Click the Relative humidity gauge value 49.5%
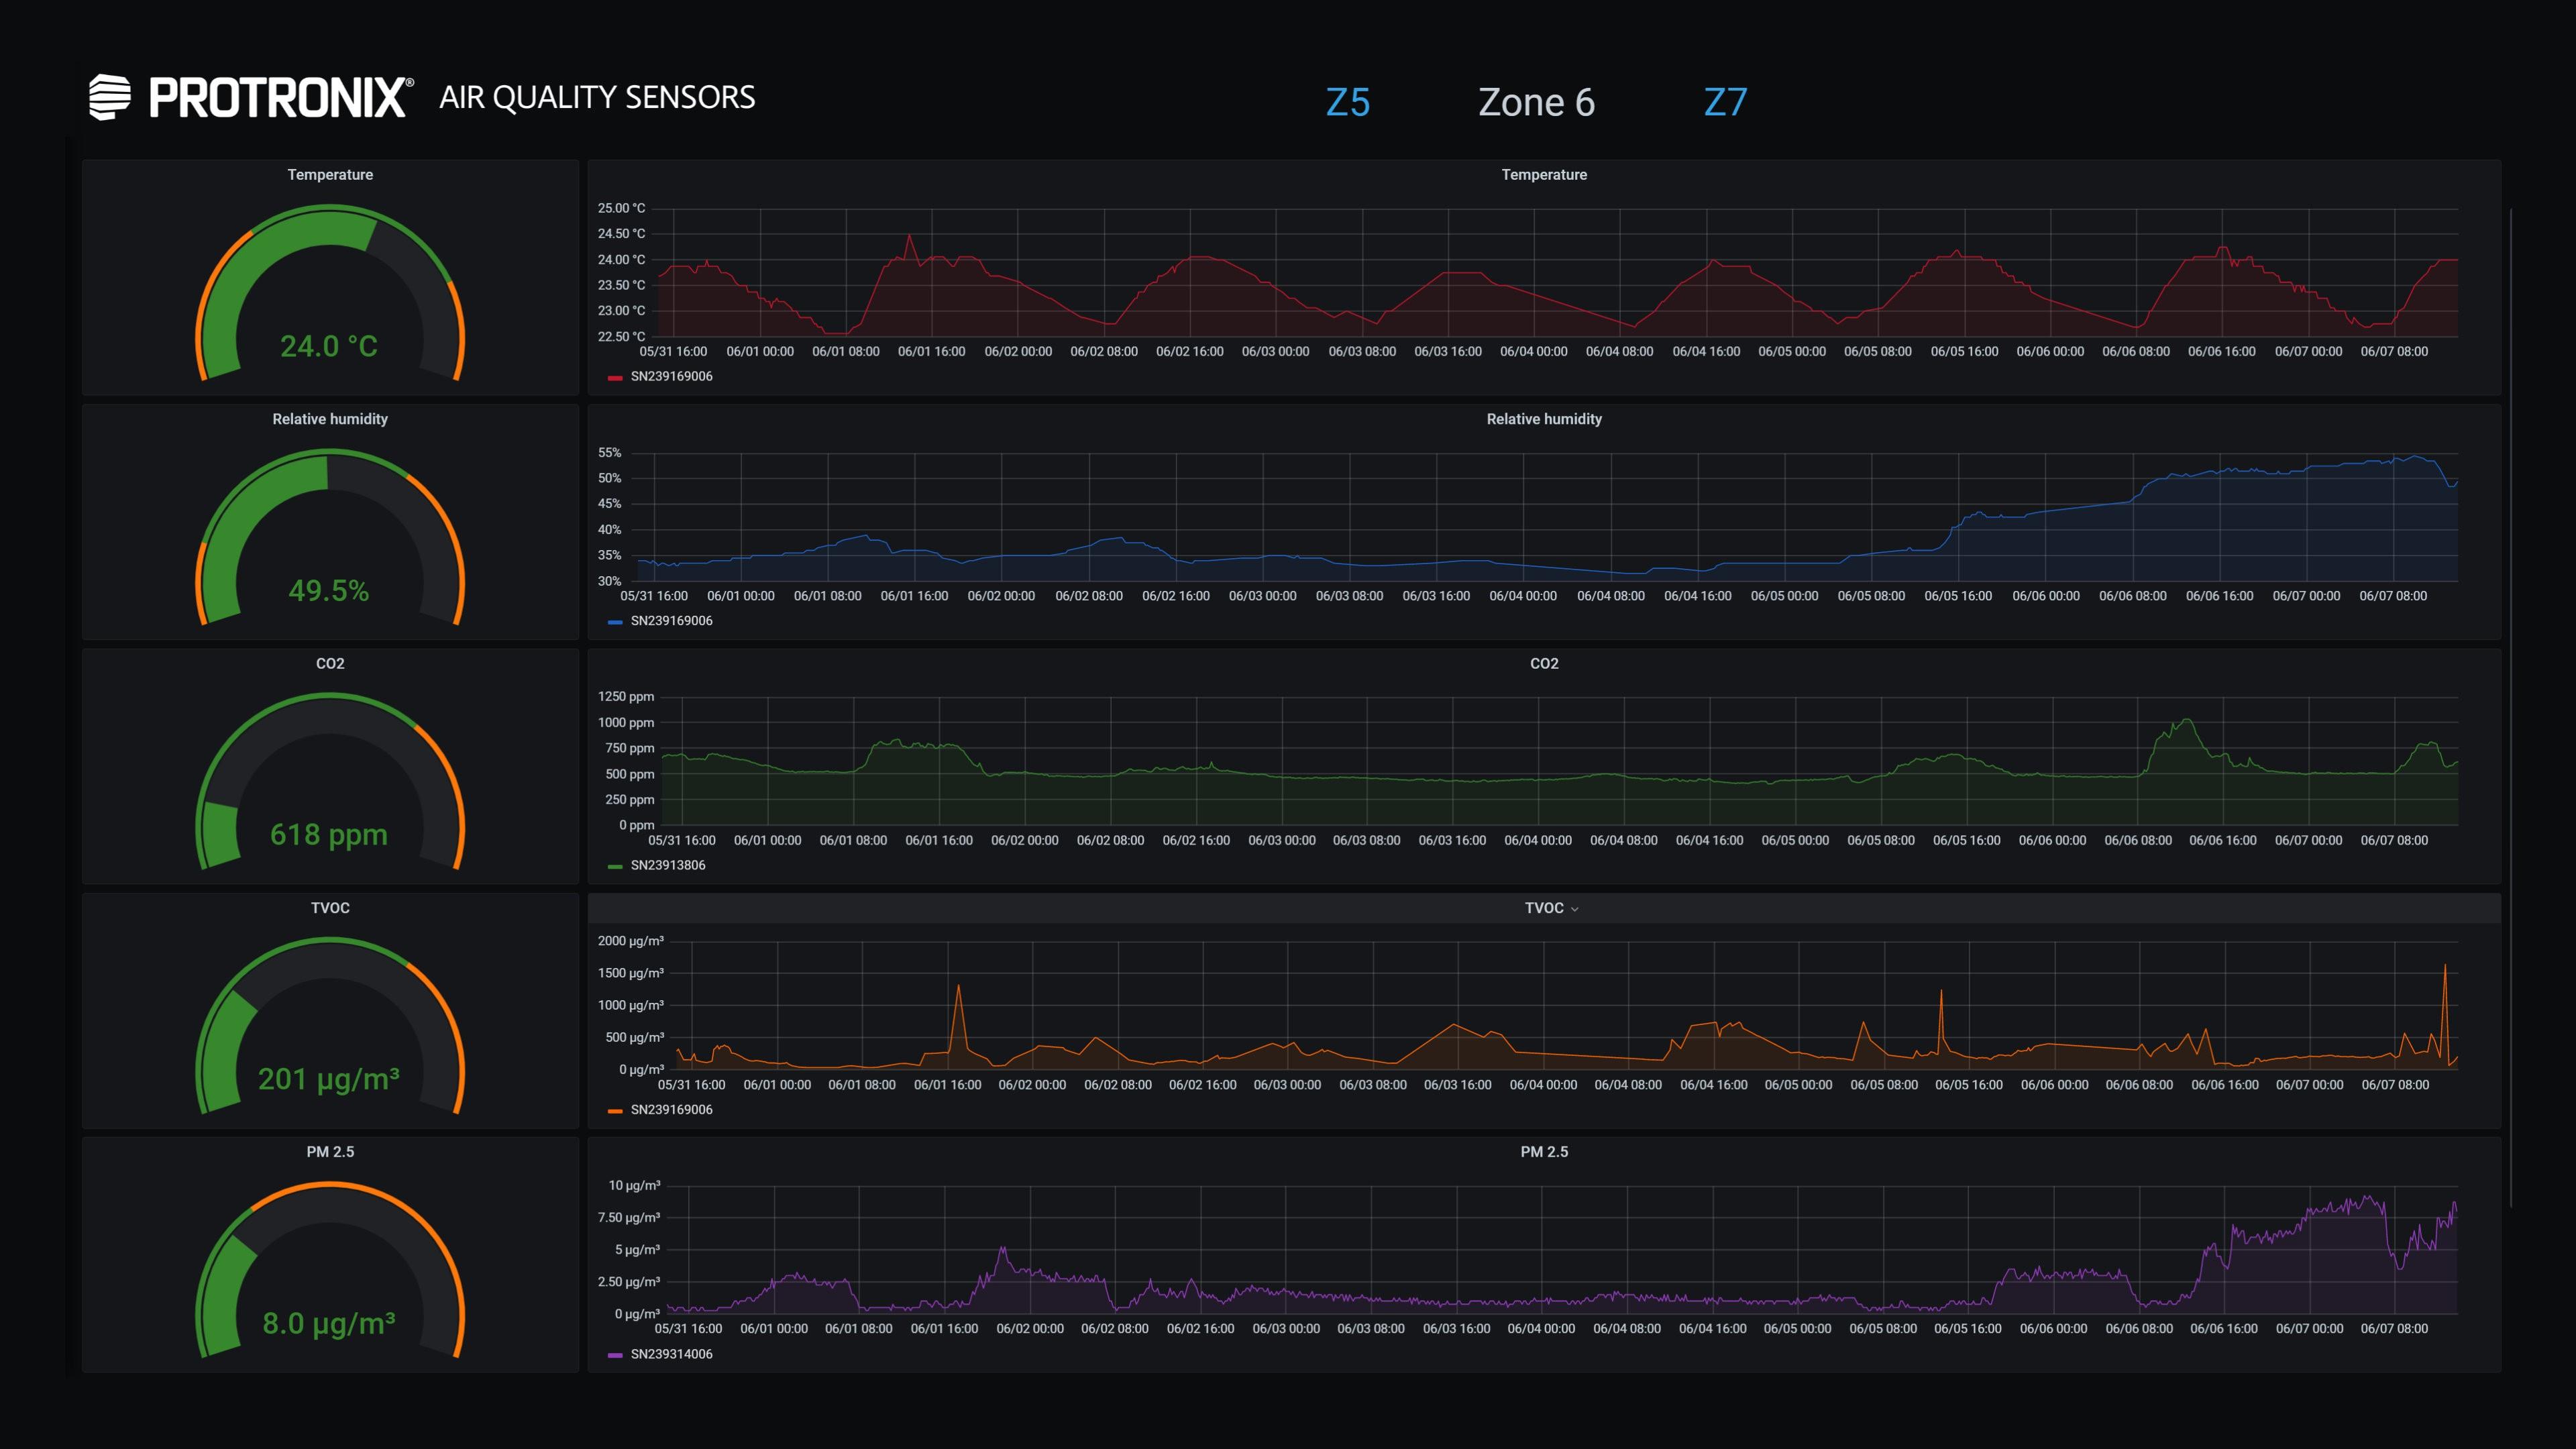The width and height of the screenshot is (2576, 1449). pyautogui.click(x=329, y=591)
